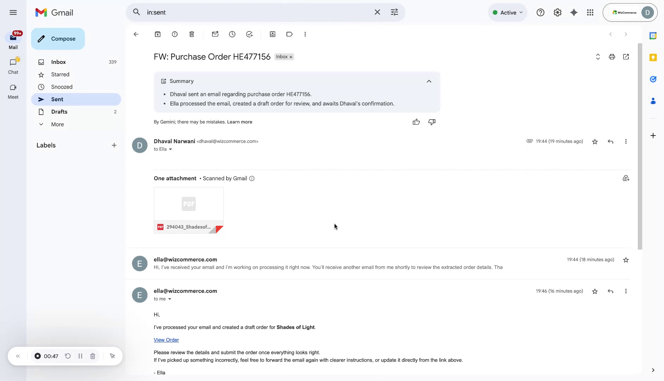Screen dimensions: 664x381
Task: Snooze this email
Action: click(x=232, y=34)
